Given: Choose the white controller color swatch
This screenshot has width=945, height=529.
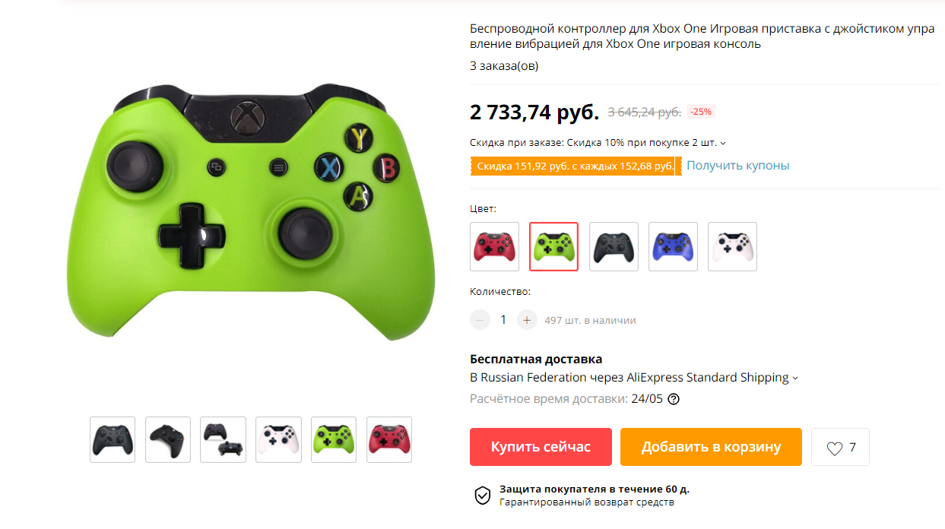Looking at the screenshot, I should [732, 246].
